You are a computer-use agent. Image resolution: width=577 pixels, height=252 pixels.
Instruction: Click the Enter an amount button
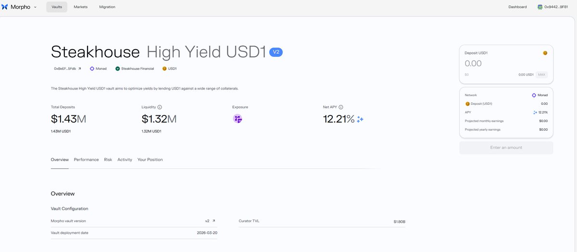coord(506,148)
